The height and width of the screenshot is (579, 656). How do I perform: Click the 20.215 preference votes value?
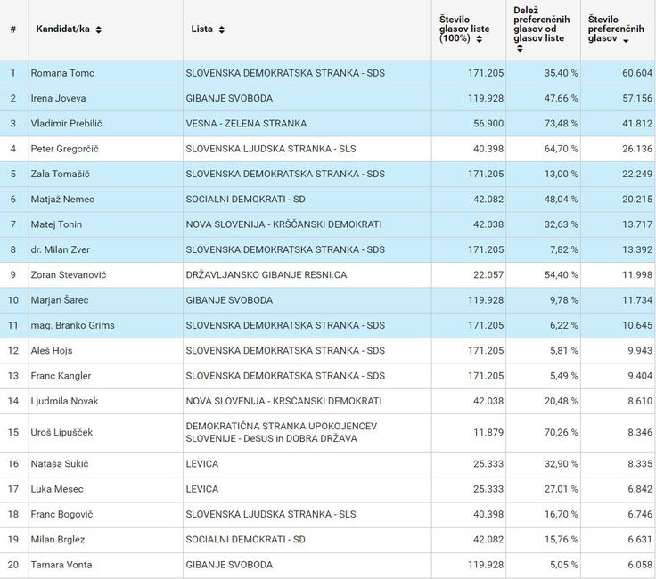pyautogui.click(x=637, y=199)
